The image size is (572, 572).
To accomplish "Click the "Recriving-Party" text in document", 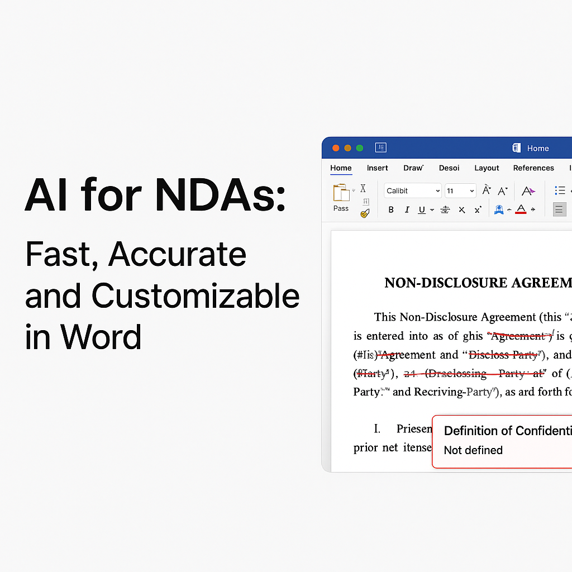I will coord(455,392).
